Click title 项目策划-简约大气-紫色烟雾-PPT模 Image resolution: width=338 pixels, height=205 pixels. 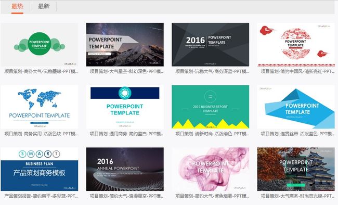click(212, 196)
